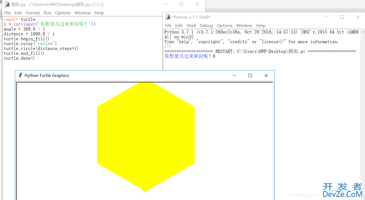
Task: Close the 图形.py editor window
Action: (197, 4)
